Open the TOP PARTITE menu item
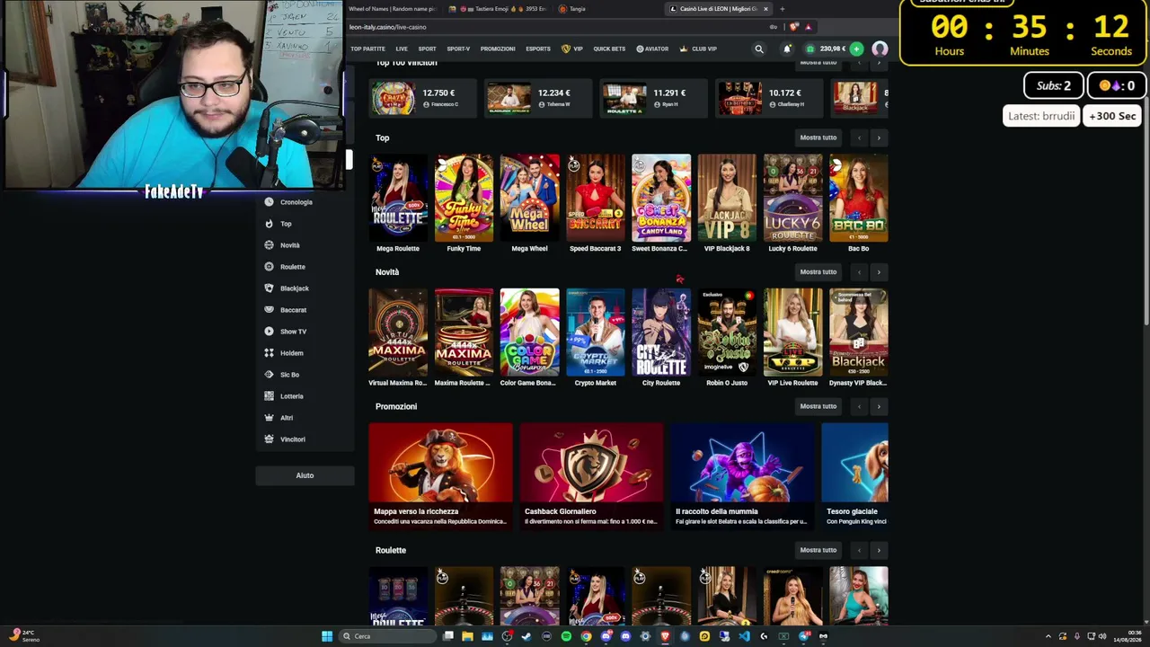 pos(367,49)
